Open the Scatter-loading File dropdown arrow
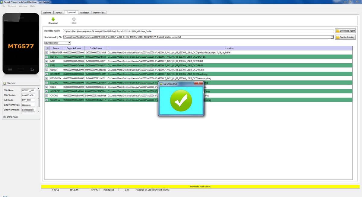This screenshot has height=197, width=362. pos(332,37)
